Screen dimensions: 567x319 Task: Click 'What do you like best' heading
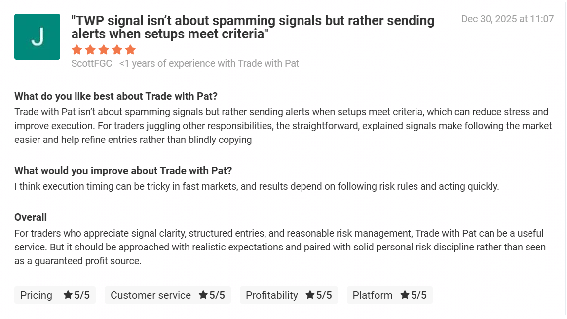[116, 96]
